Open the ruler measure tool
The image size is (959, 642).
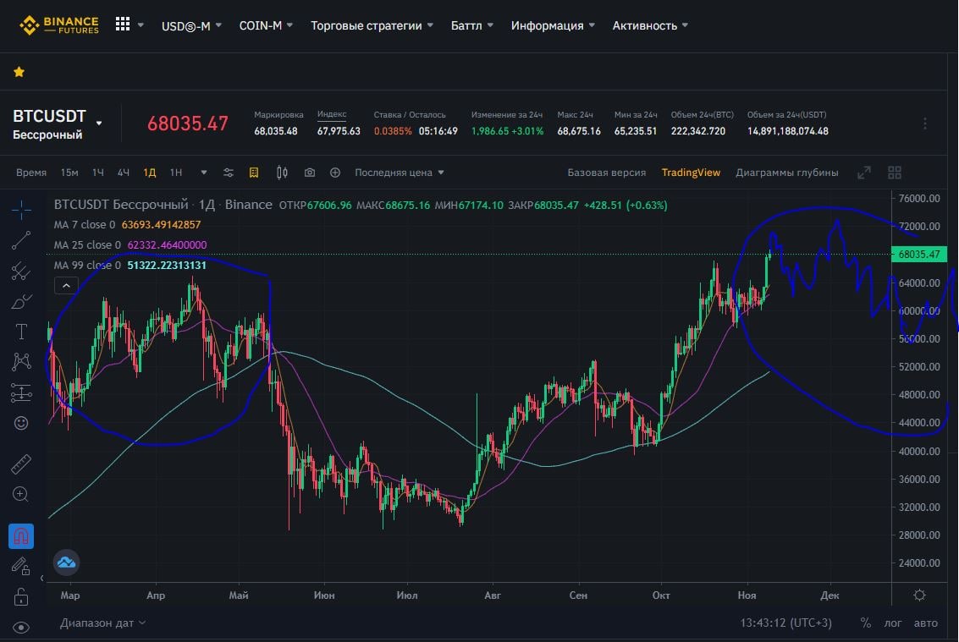coord(21,464)
